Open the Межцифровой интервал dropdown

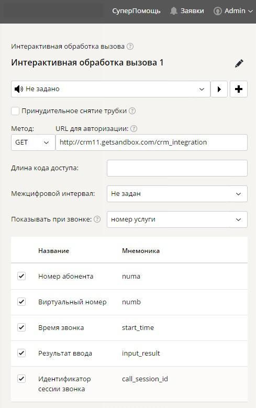(x=177, y=194)
